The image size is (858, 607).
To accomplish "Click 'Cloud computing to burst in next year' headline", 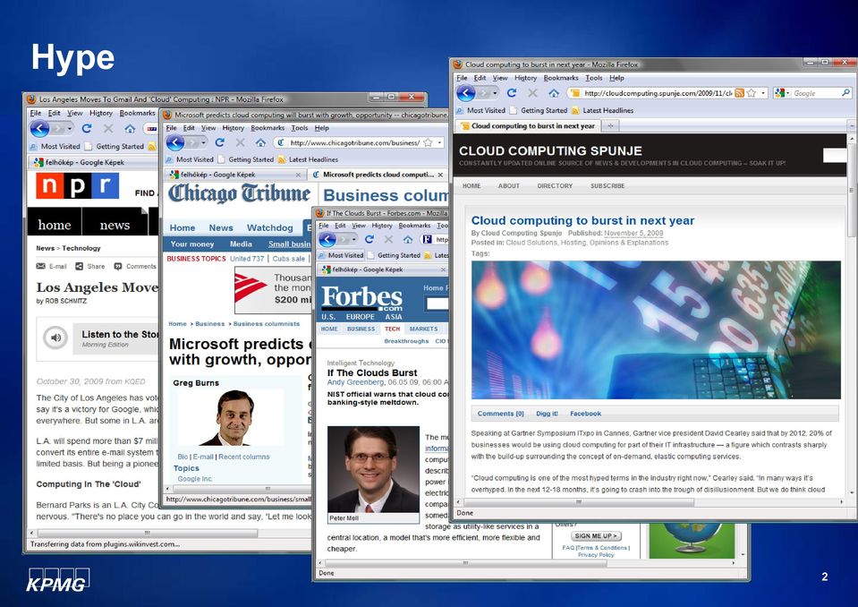I will pos(582,220).
